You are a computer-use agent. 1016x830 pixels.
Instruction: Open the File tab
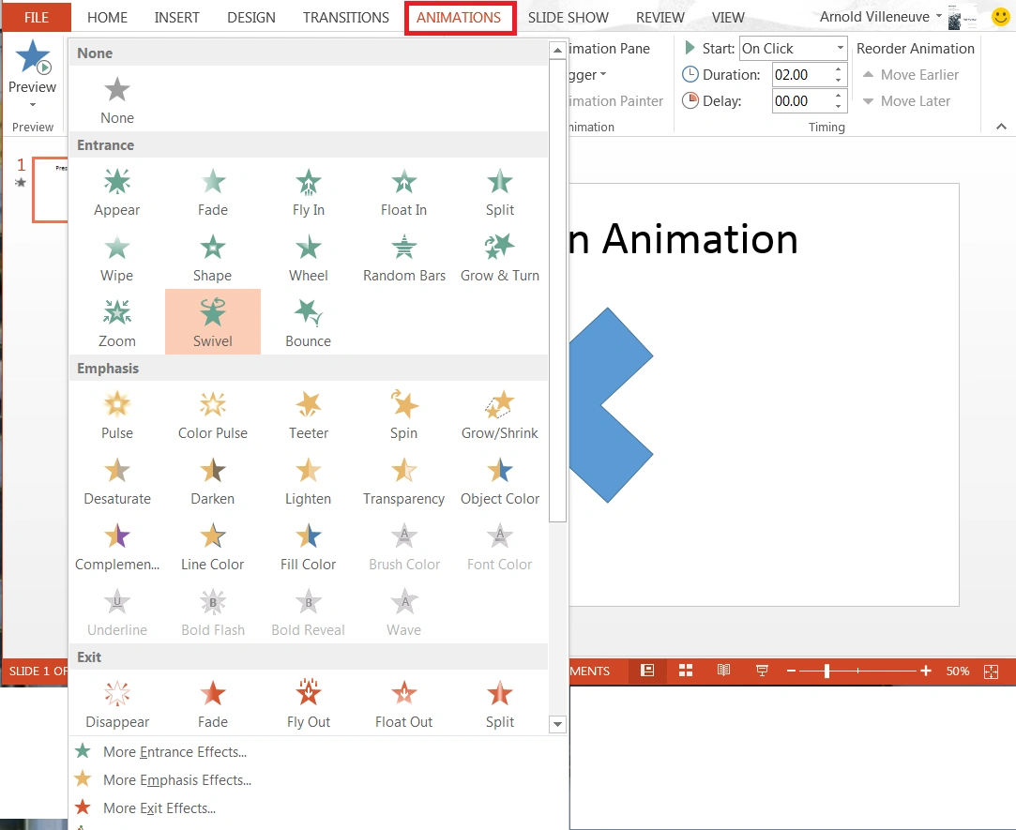37,18
